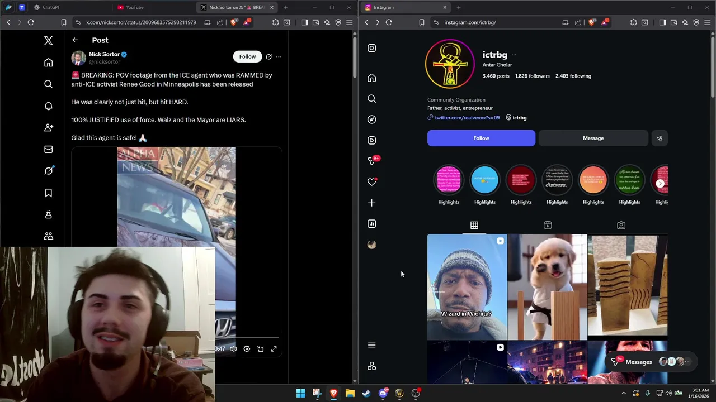
Task: Open browser main menu in X window
Action: tap(349, 22)
